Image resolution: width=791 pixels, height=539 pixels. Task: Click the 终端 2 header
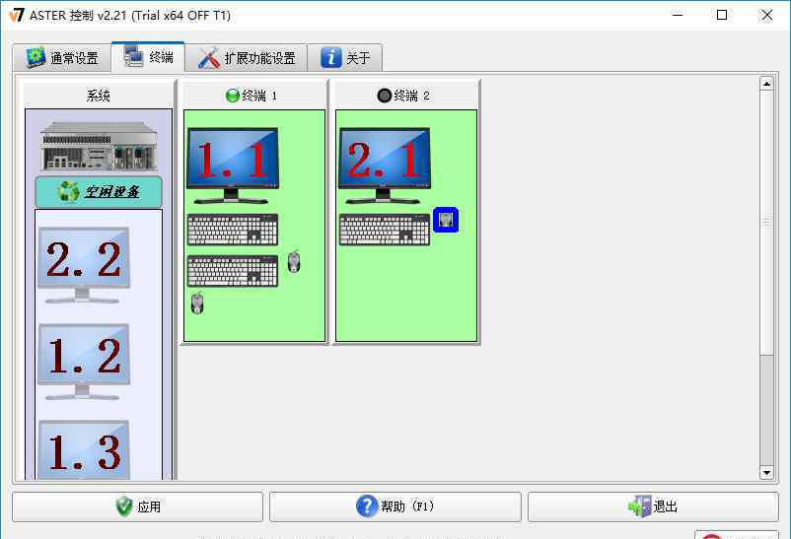(x=406, y=96)
